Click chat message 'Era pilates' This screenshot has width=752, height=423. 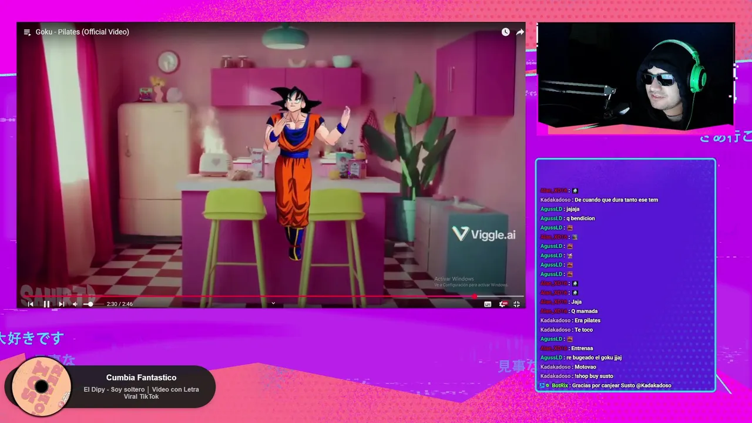(x=587, y=321)
